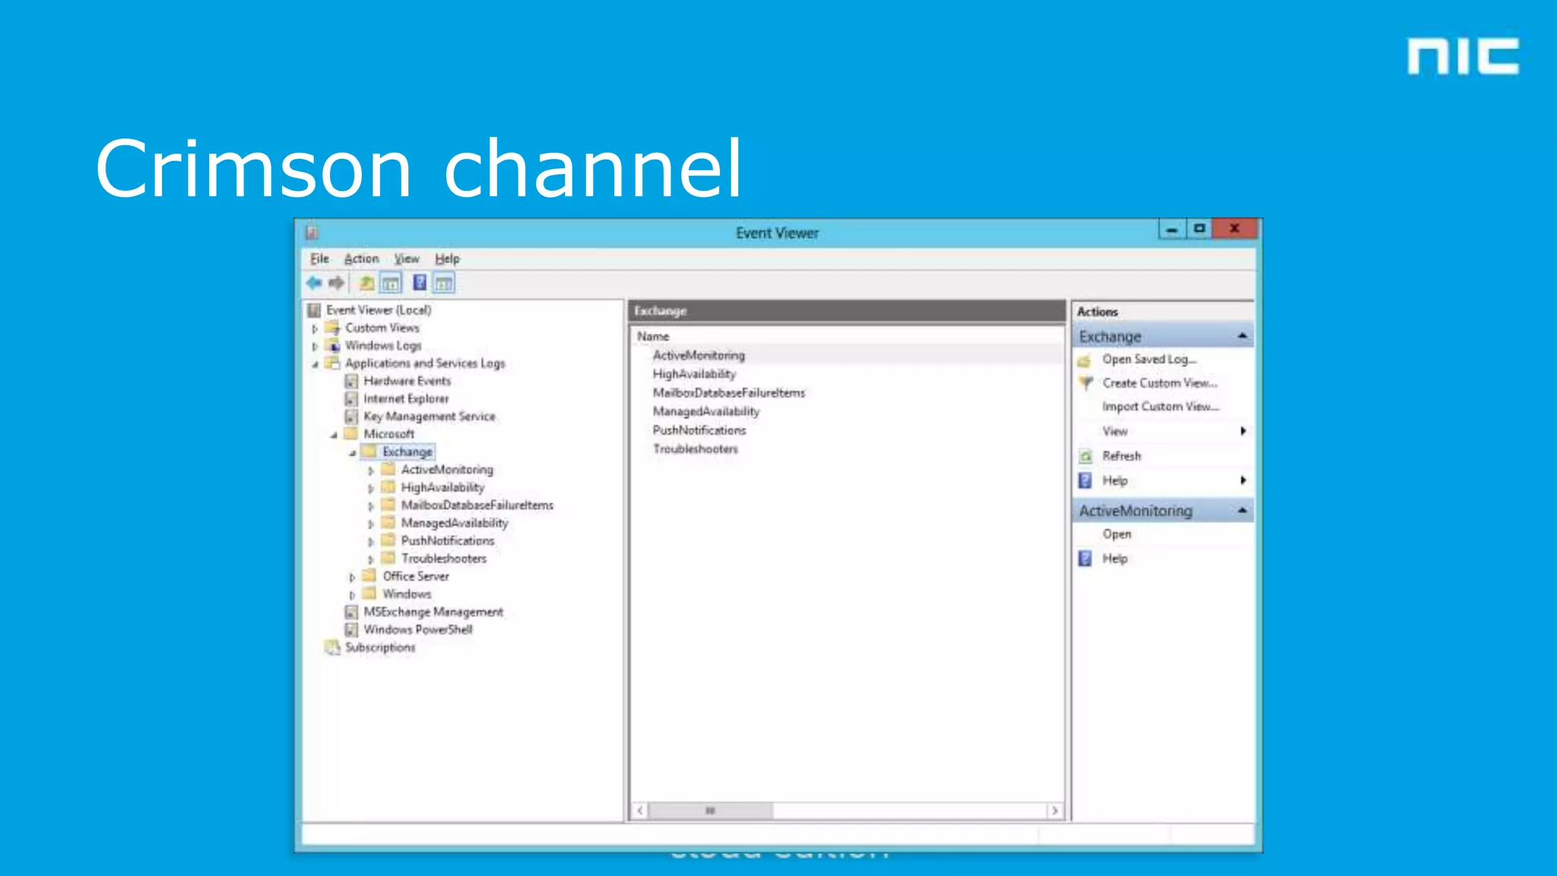Collapse the Exchange actions section arrow
The width and height of the screenshot is (1557, 876).
coord(1242,336)
